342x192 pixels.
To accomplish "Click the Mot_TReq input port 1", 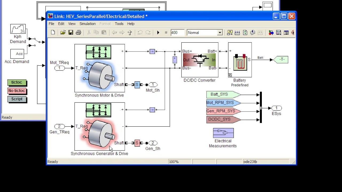I will point(59,68).
